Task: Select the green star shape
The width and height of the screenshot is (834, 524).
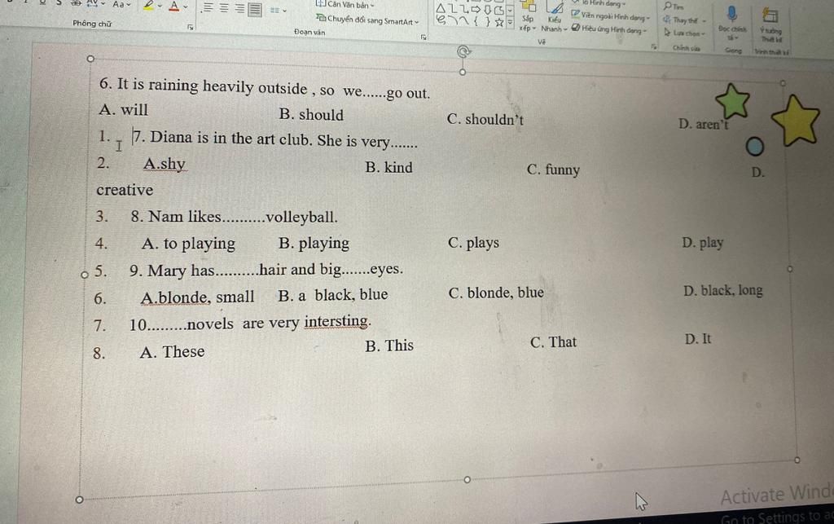Action: tap(732, 100)
